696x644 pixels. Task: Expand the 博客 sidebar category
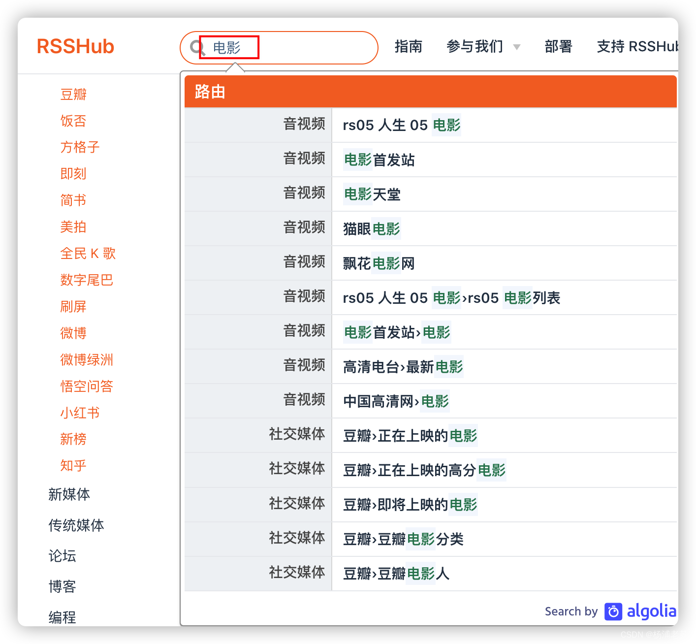(x=63, y=586)
